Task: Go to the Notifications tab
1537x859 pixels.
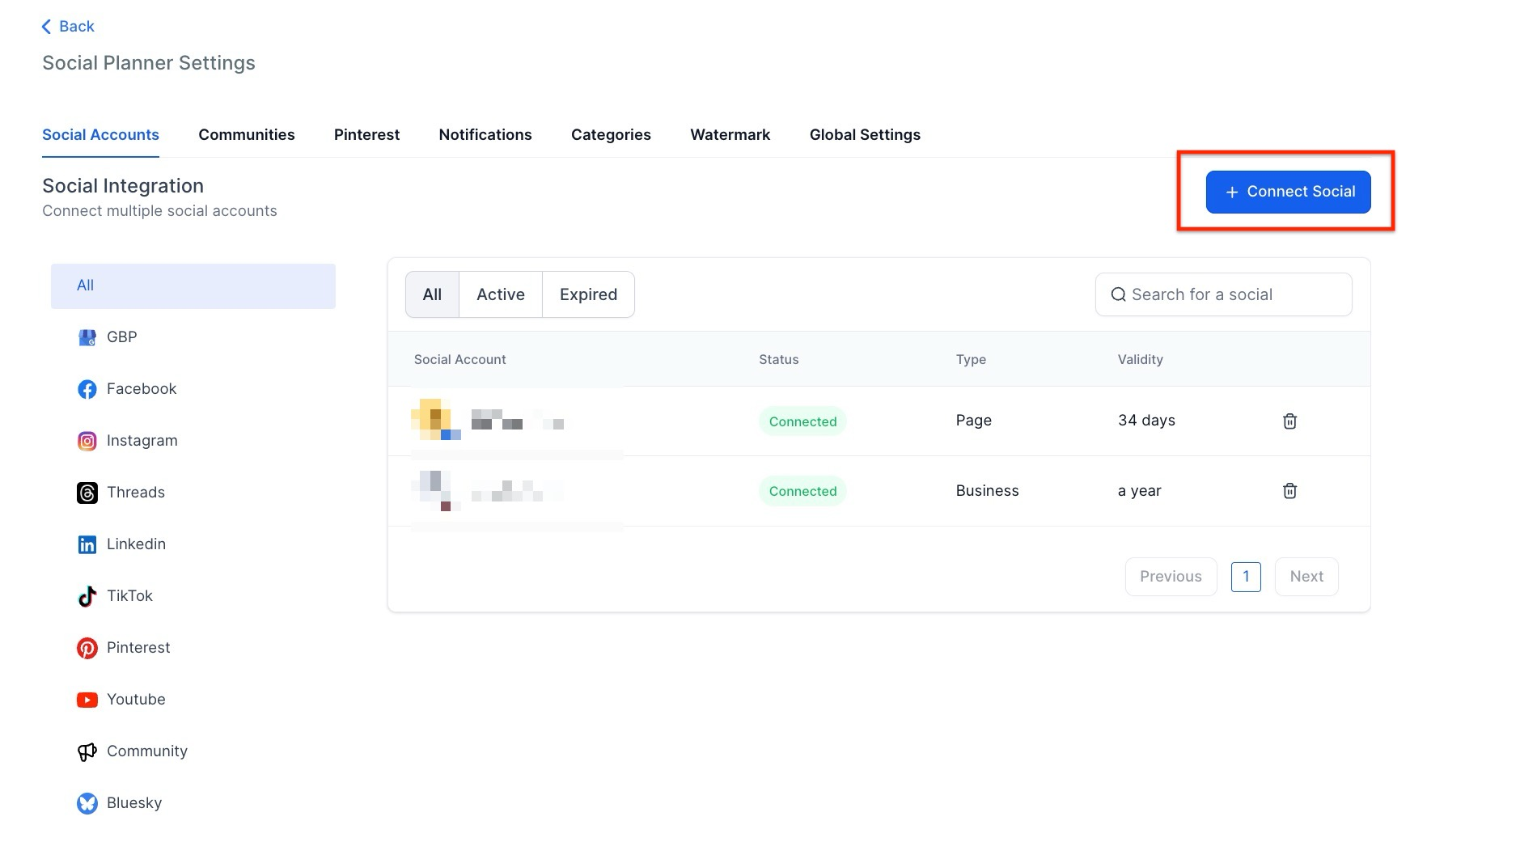Action: [485, 134]
